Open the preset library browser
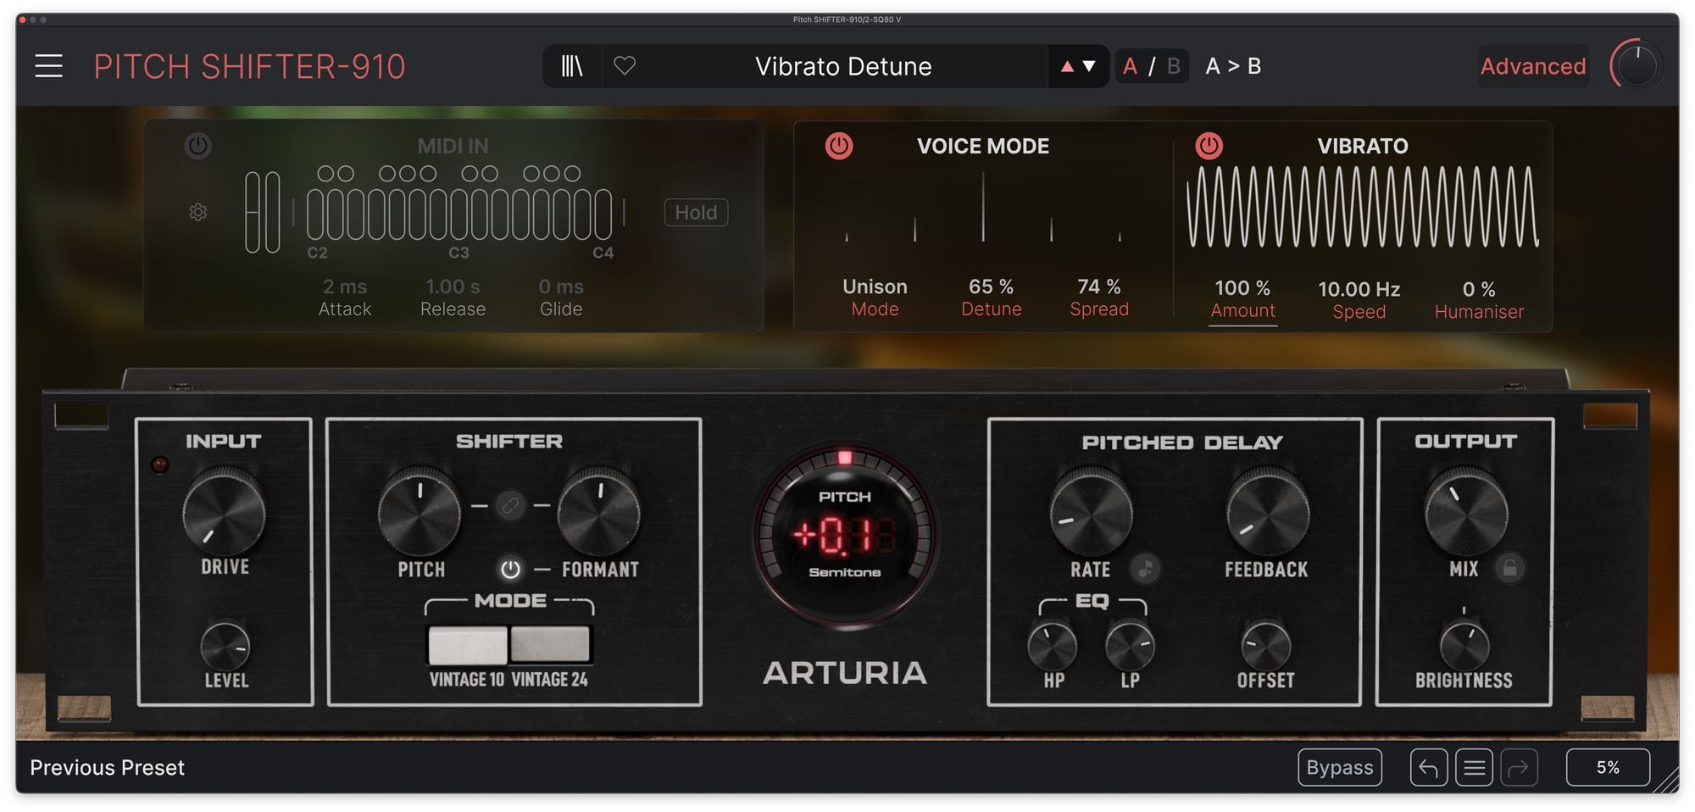Viewport: 1695px width, 812px height. (x=572, y=66)
